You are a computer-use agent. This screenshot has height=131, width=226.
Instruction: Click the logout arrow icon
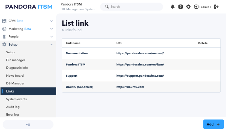pyautogui.click(x=216, y=7)
